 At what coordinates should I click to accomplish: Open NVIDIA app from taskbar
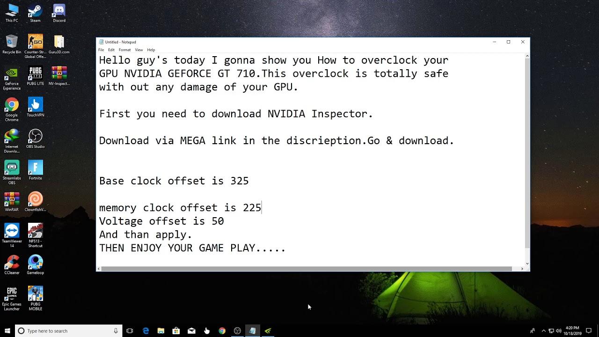(268, 331)
